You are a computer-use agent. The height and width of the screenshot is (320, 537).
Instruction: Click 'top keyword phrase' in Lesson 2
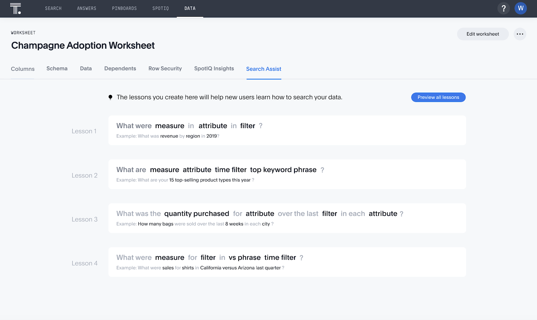point(283,170)
